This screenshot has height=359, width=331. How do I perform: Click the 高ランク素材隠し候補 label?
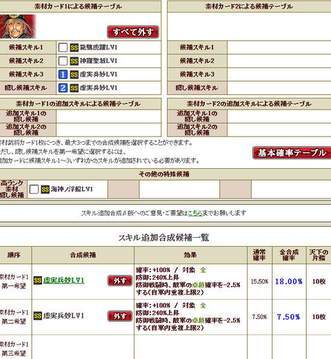point(13,189)
